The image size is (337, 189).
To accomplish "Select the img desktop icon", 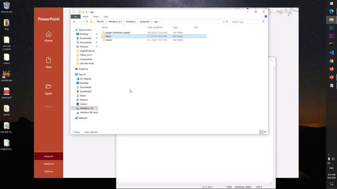I will tap(7, 25).
